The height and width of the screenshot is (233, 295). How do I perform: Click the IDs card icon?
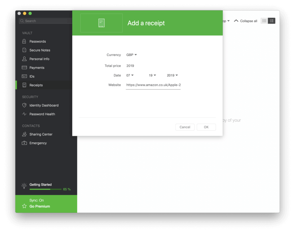(24, 76)
